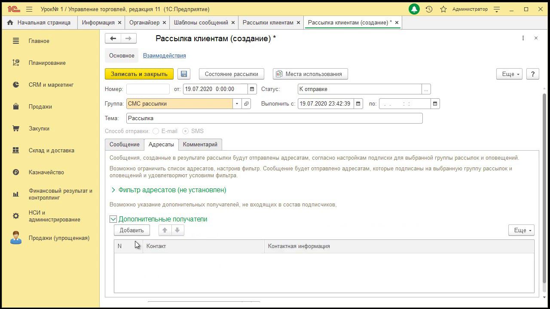Viewport: 550px width, 309px height.
Task: Open favorites star icon in title bar
Action: (x=443, y=9)
